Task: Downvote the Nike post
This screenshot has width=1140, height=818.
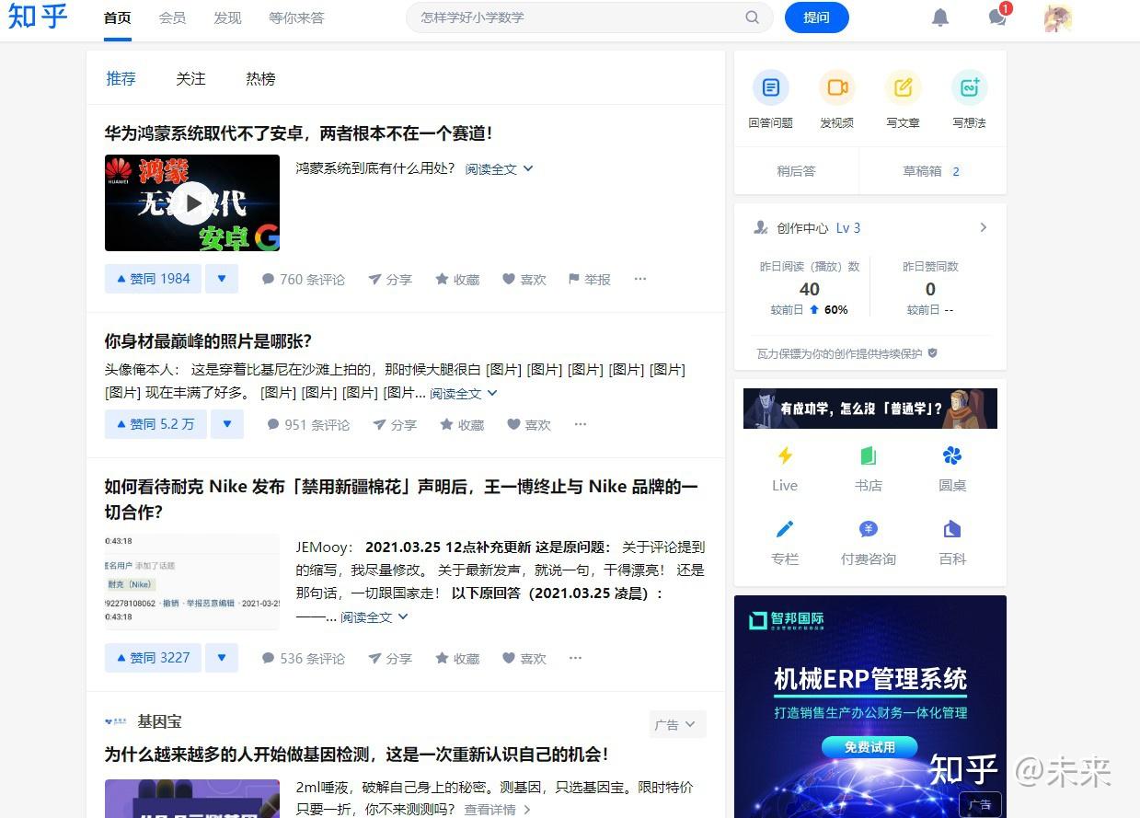Action: (x=222, y=658)
